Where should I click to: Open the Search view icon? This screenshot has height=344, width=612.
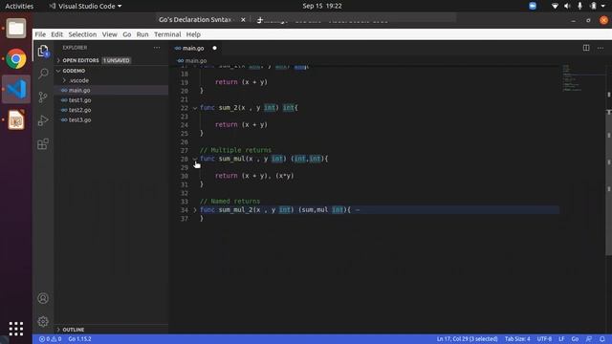point(43,74)
